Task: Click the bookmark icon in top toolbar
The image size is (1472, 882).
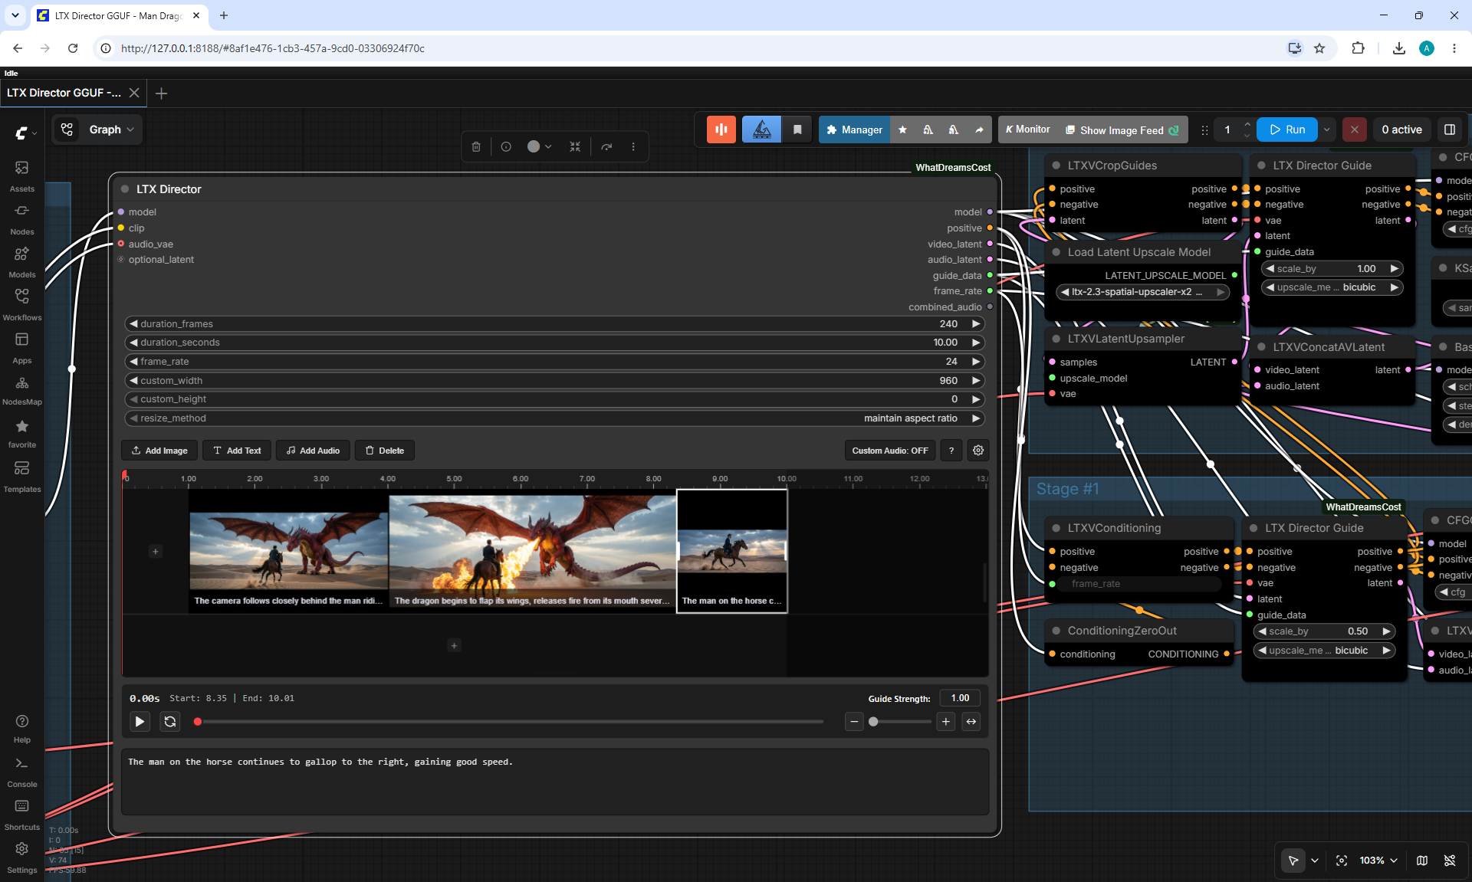Action: click(x=797, y=130)
